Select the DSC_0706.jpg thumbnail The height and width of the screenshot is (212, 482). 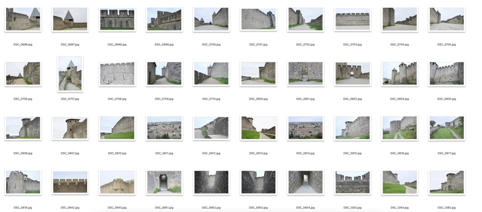coord(23,73)
